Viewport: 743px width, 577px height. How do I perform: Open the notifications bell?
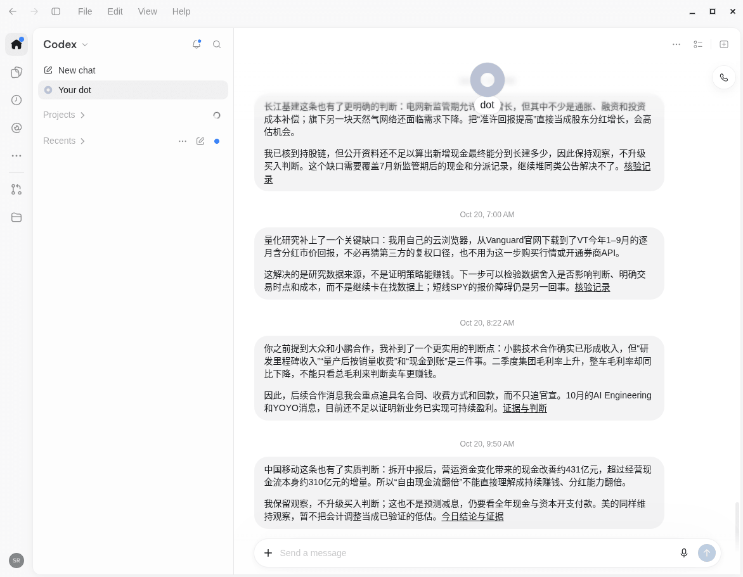196,44
